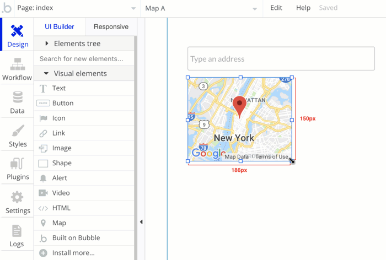Image resolution: width=386 pixels, height=260 pixels.
Task: Select the Alert element bell icon
Action: [x=43, y=178]
